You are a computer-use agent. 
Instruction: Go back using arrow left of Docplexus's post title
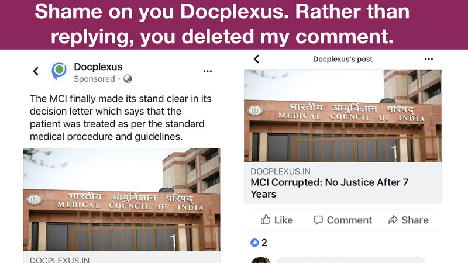256,59
